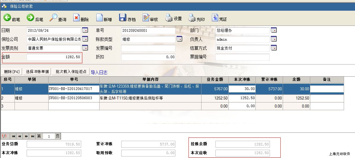This screenshot has height=158, width=355.
Task: Click the 发票编号 input field
Action: pos(148,48)
